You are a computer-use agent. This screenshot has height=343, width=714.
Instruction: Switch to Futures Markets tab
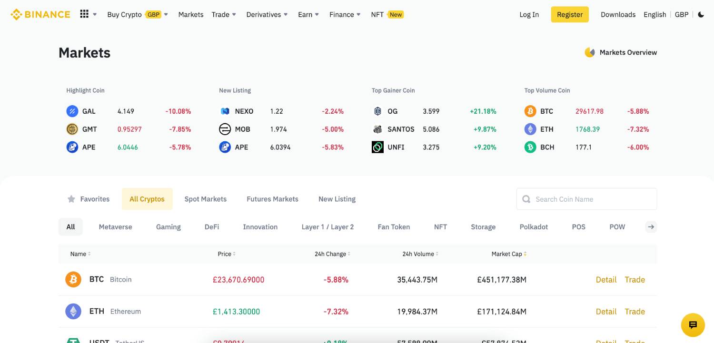click(272, 199)
